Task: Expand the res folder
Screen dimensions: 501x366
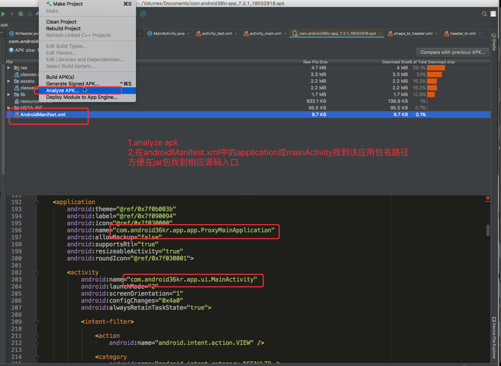Action: (x=9, y=68)
